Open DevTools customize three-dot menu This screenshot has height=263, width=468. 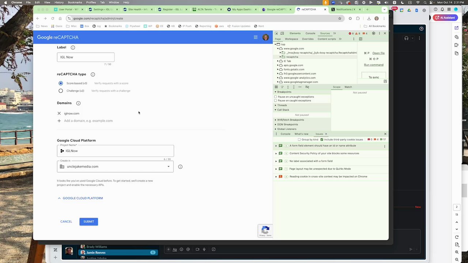point(379,33)
